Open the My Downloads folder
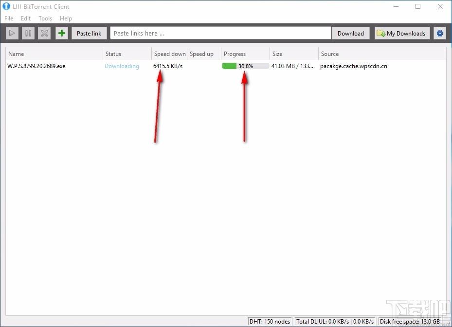The width and height of the screenshot is (452, 327). click(x=402, y=33)
